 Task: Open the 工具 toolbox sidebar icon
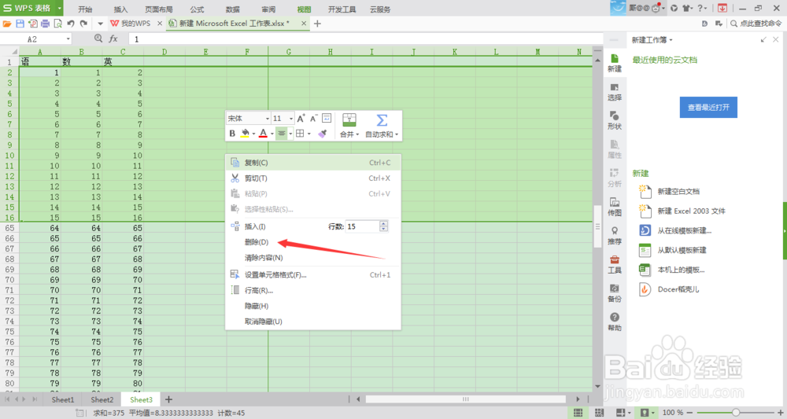tap(615, 265)
